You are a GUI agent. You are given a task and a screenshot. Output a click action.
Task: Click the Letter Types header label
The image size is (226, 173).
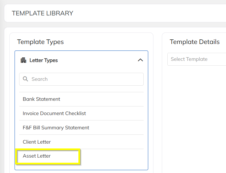[43, 60]
